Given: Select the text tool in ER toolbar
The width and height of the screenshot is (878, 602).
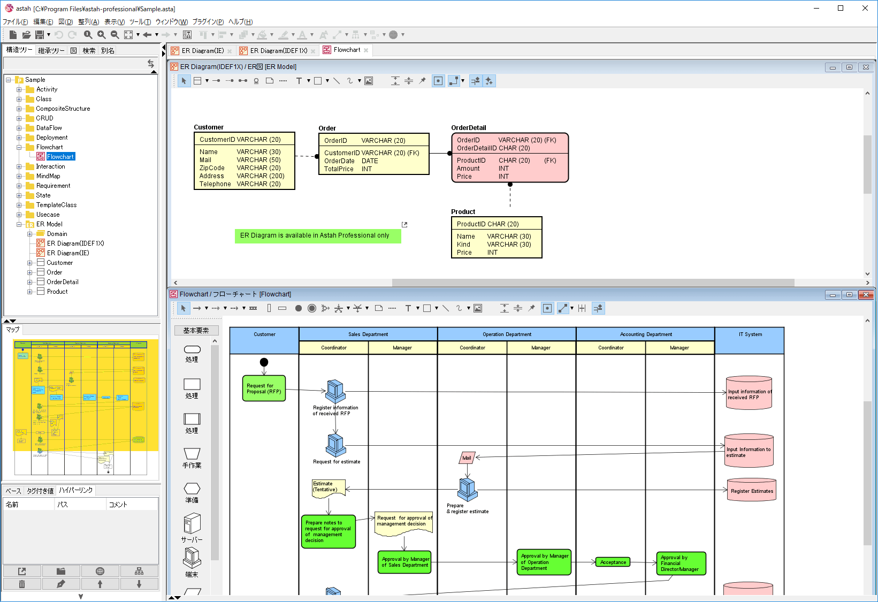Looking at the screenshot, I should coord(299,81).
